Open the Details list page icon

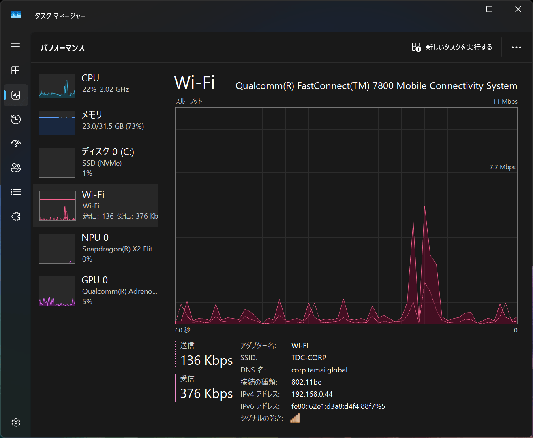(15, 192)
